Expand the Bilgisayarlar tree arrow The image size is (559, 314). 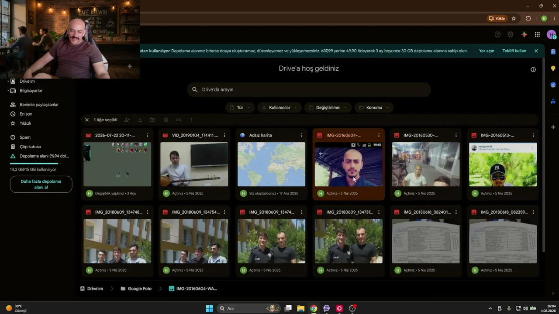pyautogui.click(x=8, y=91)
